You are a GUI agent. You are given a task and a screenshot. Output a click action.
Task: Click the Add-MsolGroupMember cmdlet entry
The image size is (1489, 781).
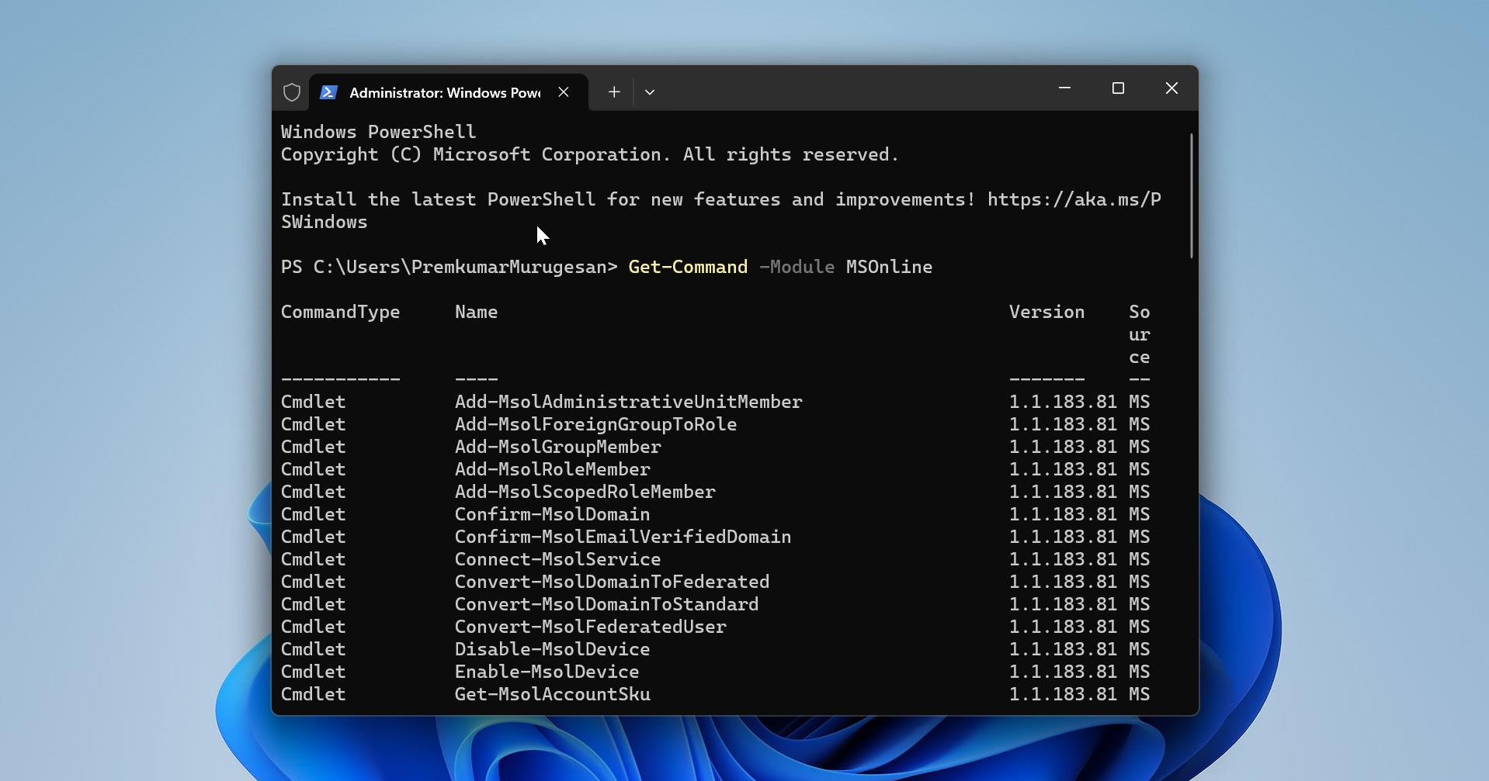point(557,447)
